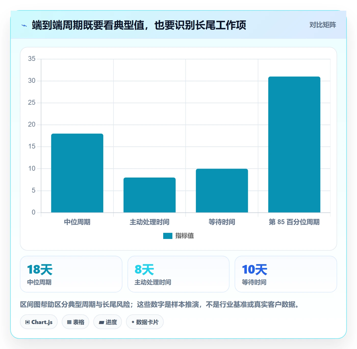Viewport: 357px width, 349px height.
Task: Click the 指标值 legend color swatch
Action: click(x=168, y=236)
